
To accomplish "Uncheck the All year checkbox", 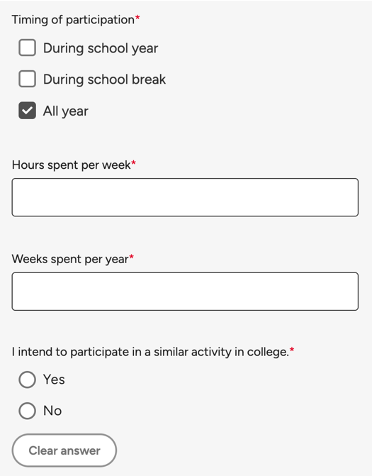I will [28, 111].
